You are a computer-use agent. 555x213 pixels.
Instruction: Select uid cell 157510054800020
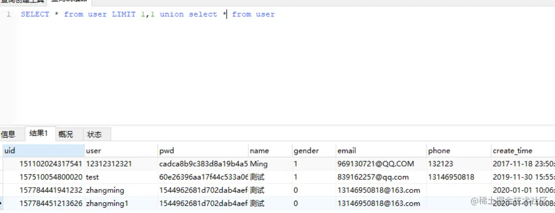point(44,177)
